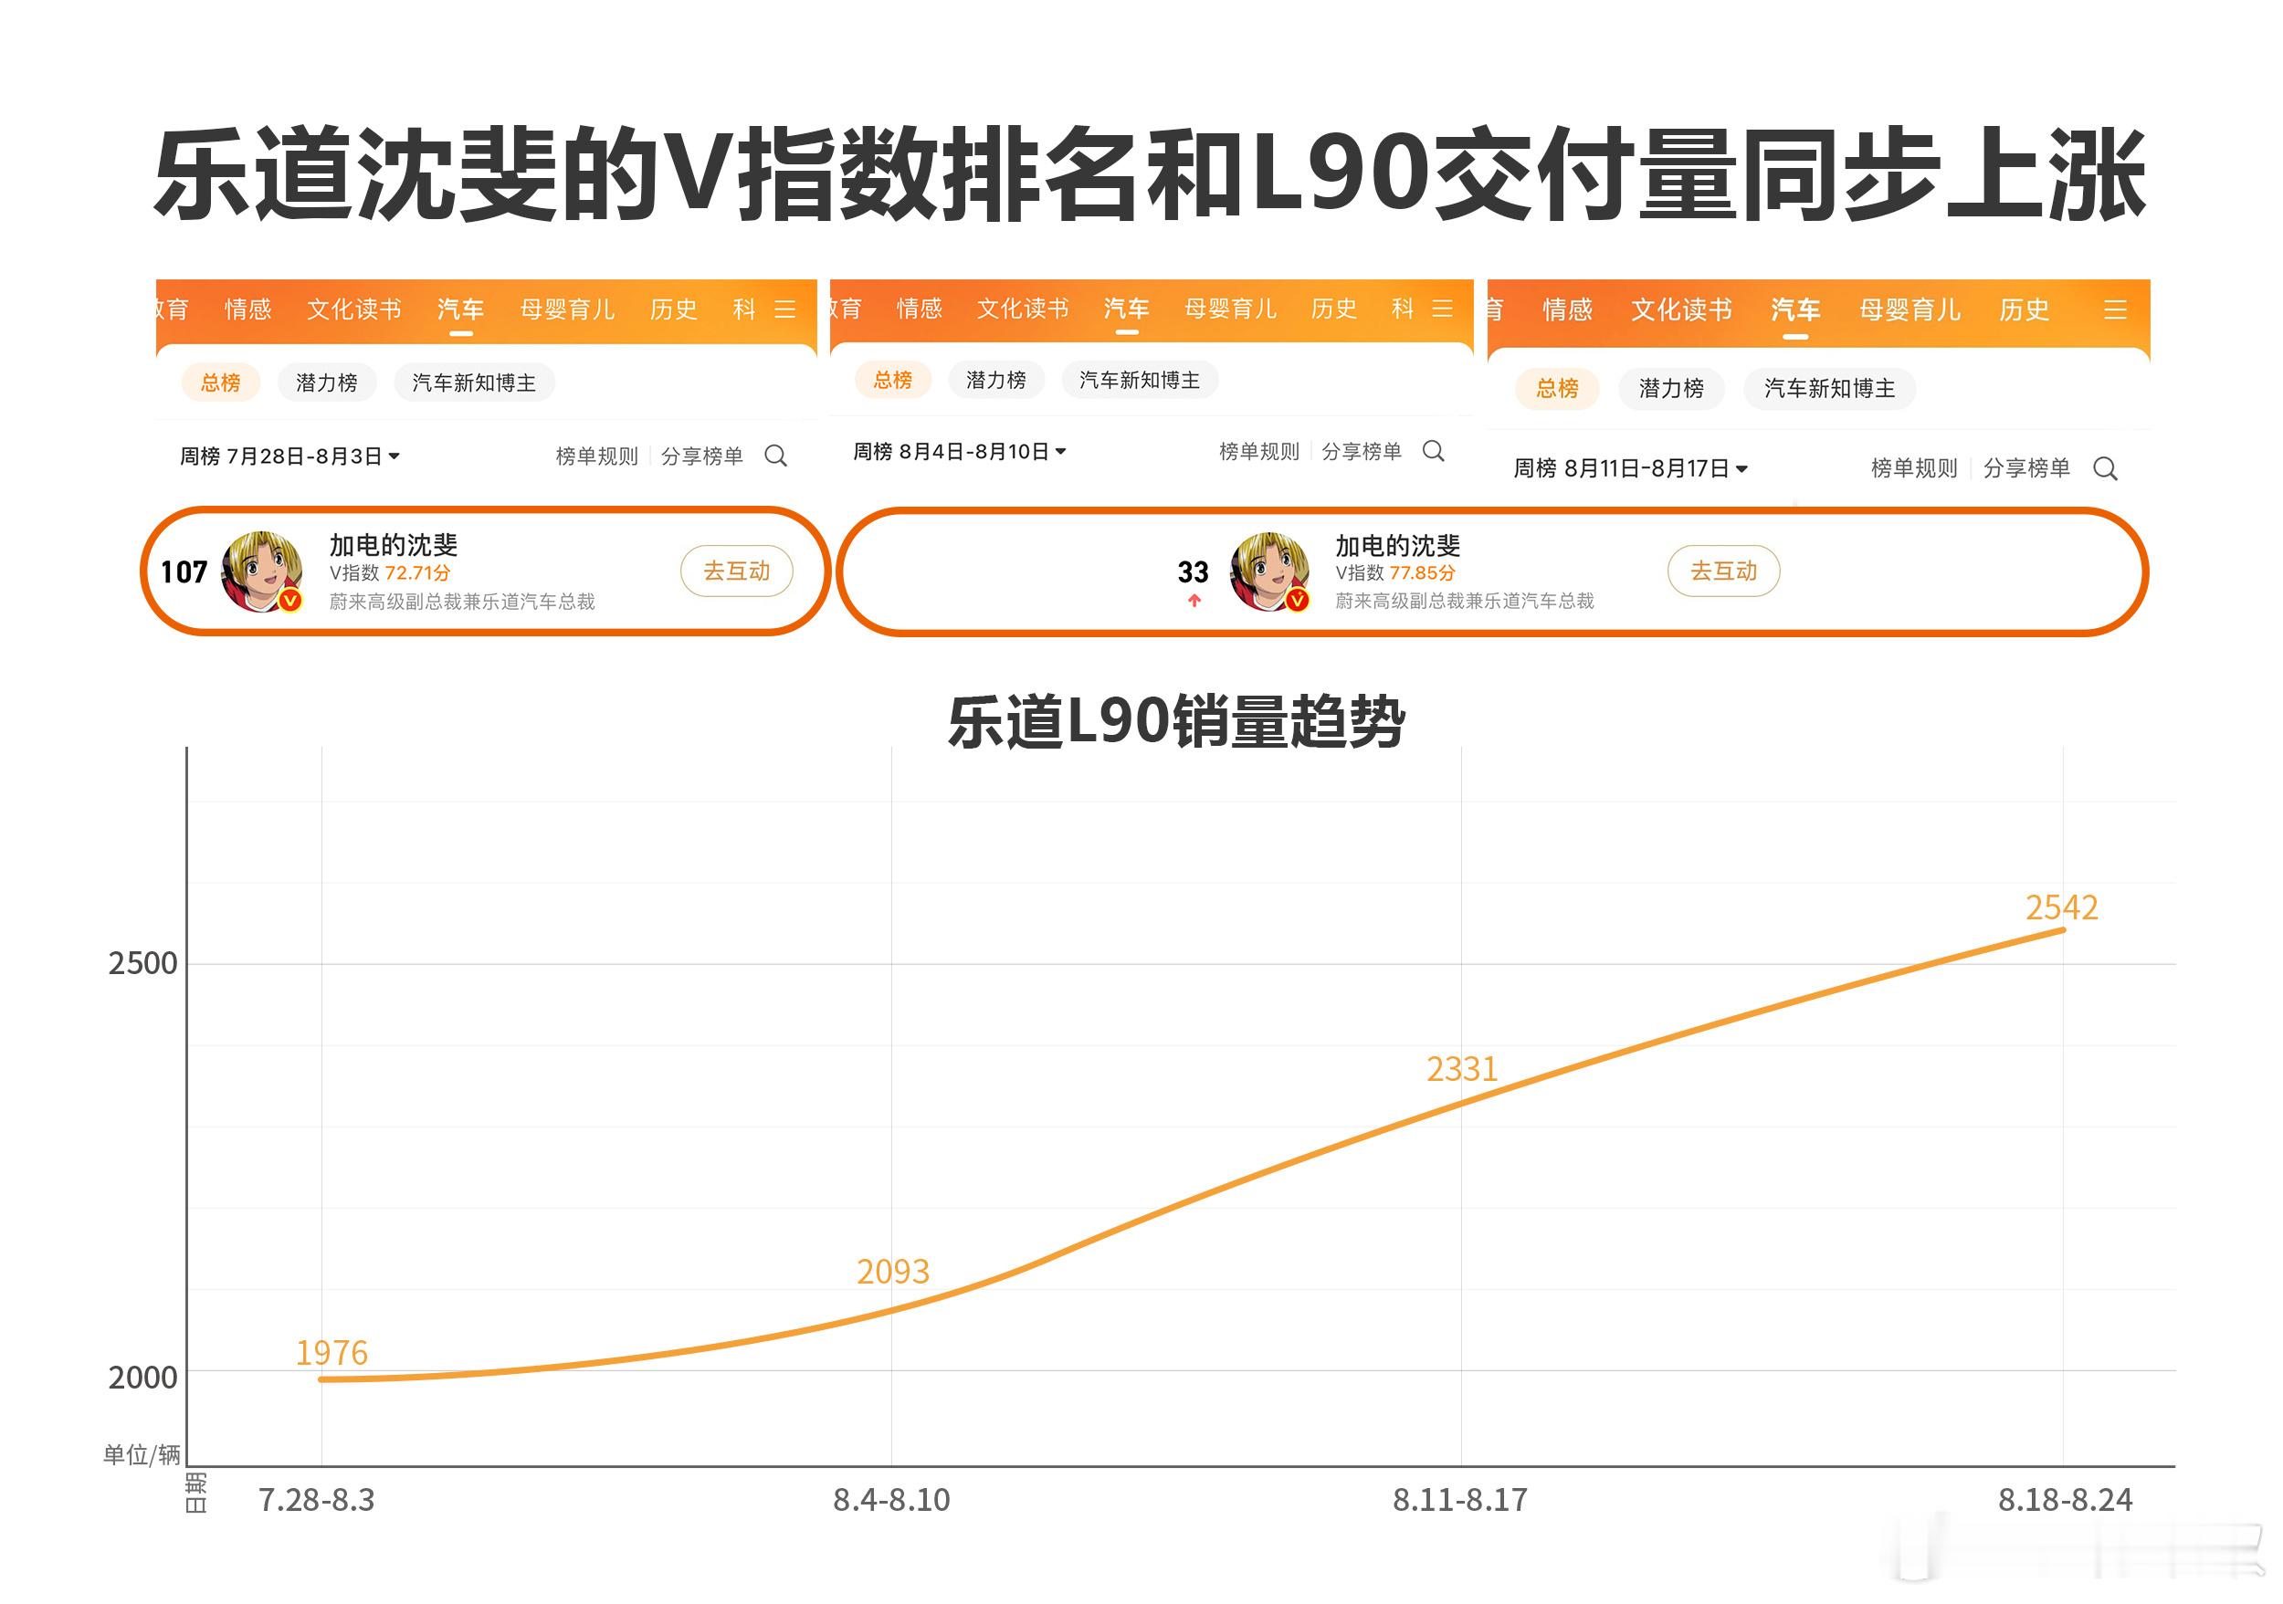Select 情感 tab in first panel
The height and width of the screenshot is (1604, 2283).
tap(247, 309)
